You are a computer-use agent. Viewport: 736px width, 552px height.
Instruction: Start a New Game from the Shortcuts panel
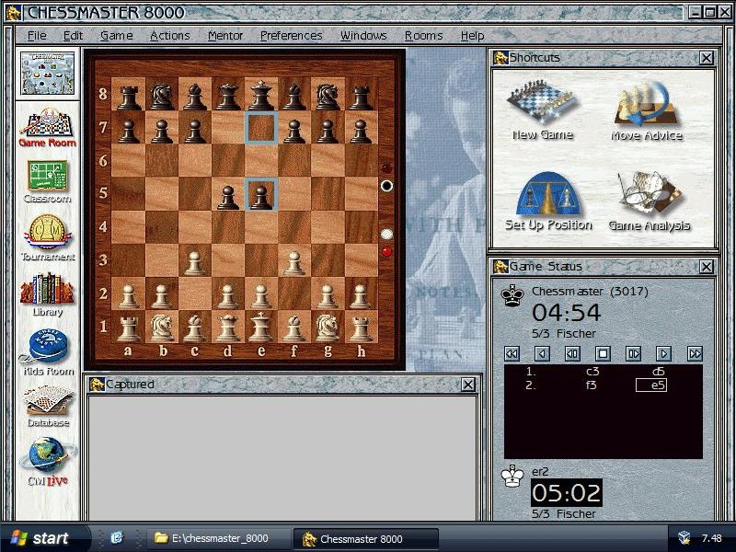(x=541, y=106)
